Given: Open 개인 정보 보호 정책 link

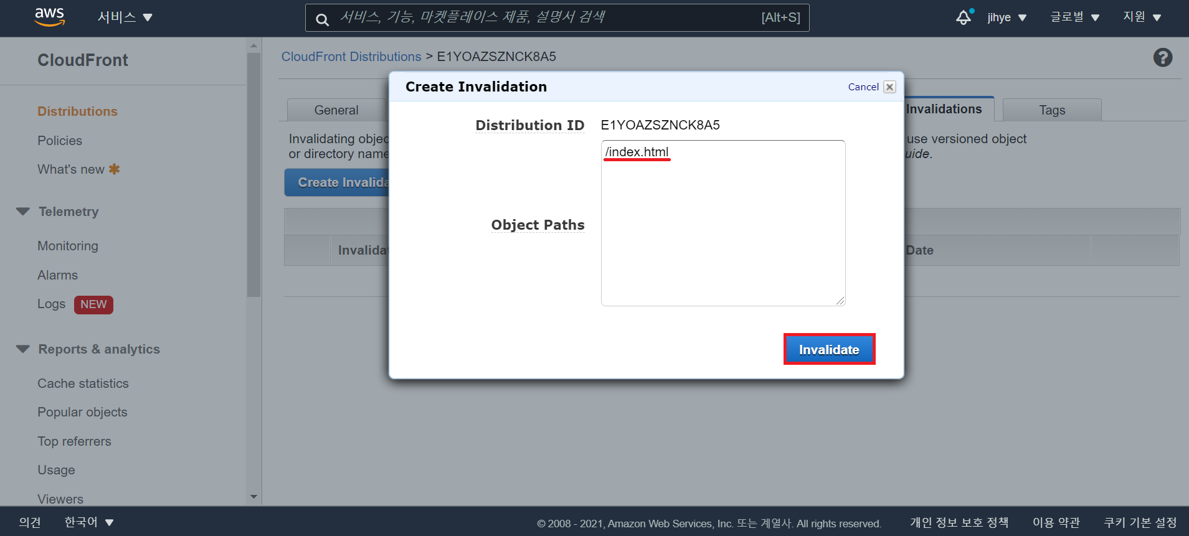Looking at the screenshot, I should click(959, 522).
